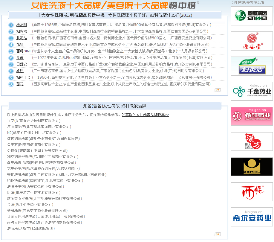Open the 花红药业 brand logo
This screenshot has height=242, width=274.
(252, 116)
